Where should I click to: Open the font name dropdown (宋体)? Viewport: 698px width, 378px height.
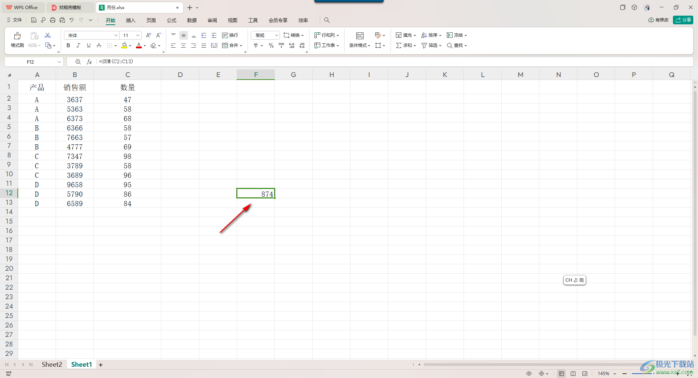tap(116, 35)
